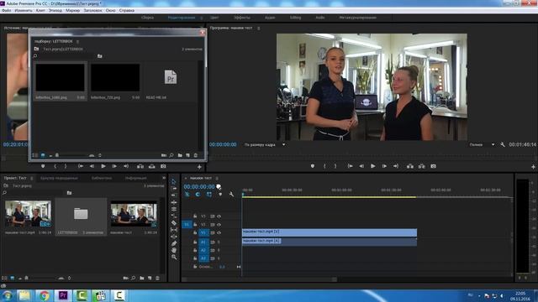Open Program monitor settings wrench
Viewport: 538px width, 302px height.
pos(503,144)
